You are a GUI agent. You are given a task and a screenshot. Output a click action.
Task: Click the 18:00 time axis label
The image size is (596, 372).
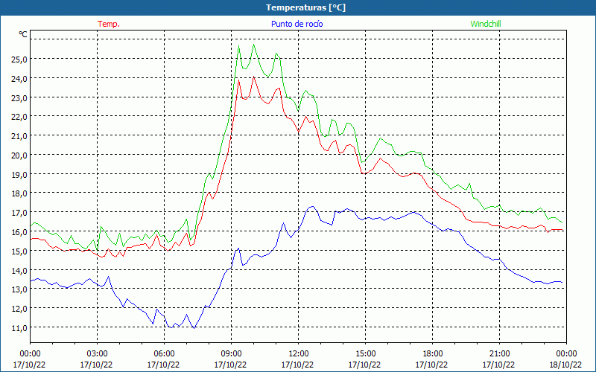click(x=432, y=354)
